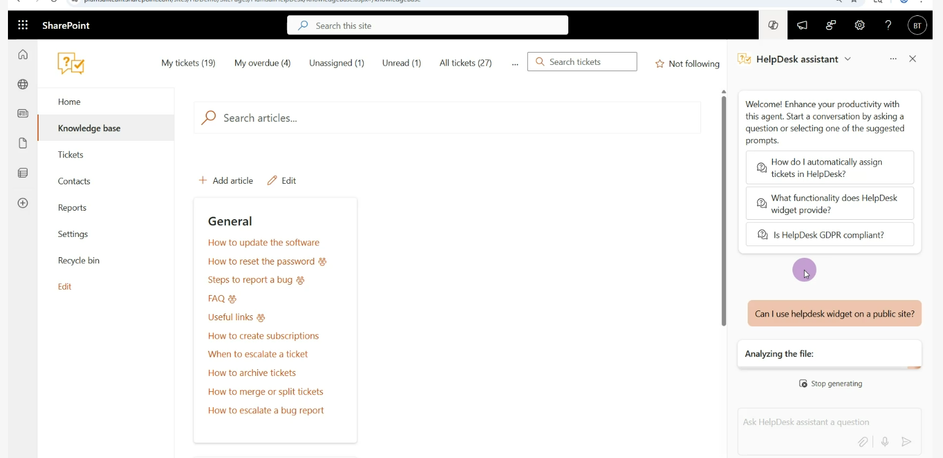Click the send arrow icon
The width and height of the screenshot is (943, 458).
click(x=907, y=441)
